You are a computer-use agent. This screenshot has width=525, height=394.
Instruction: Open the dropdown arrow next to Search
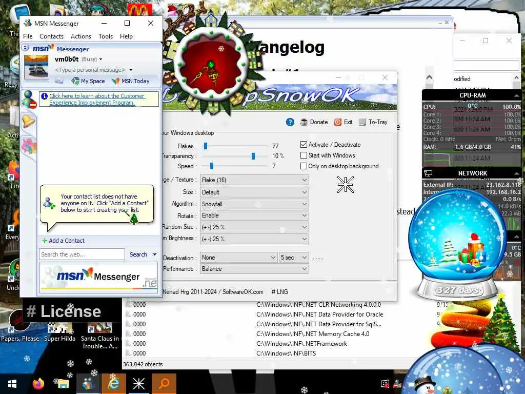tap(154, 254)
